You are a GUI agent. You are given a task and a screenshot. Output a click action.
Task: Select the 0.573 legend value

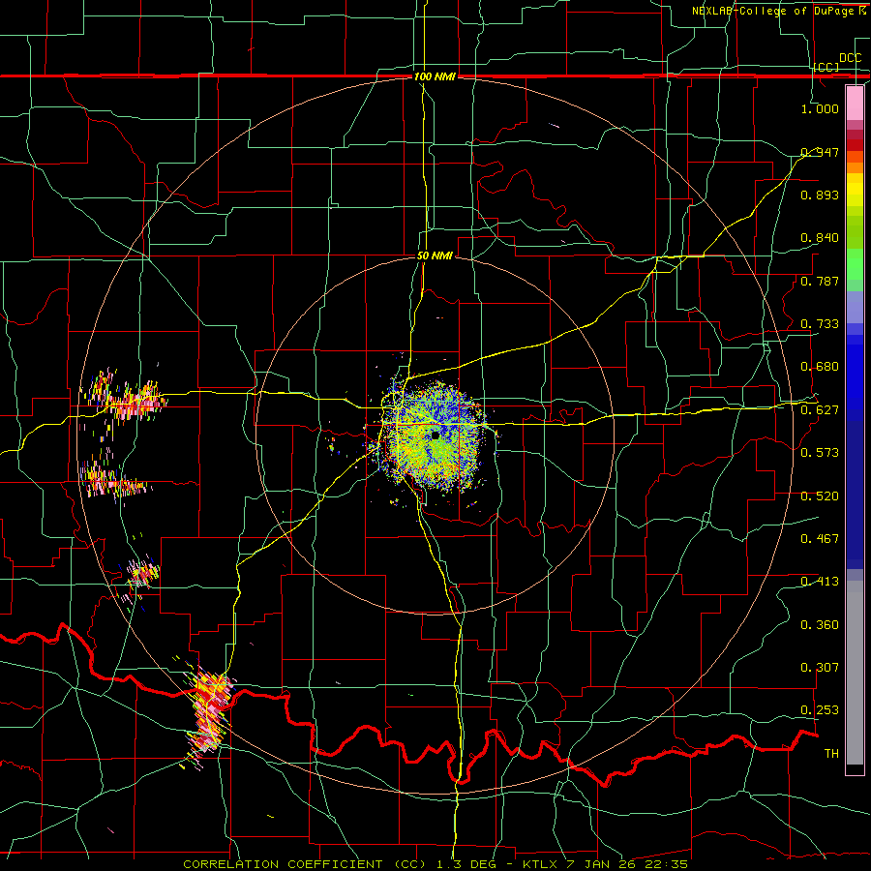(820, 453)
